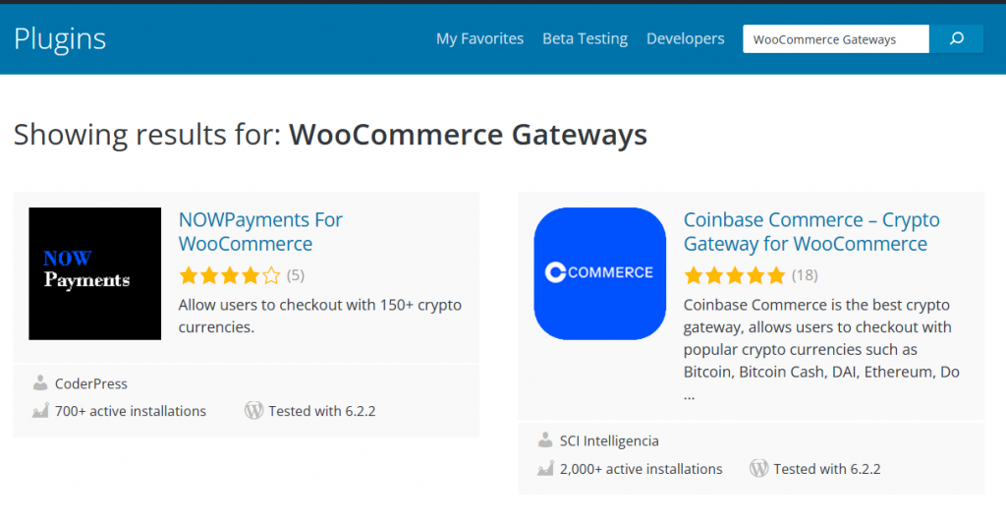Viewport: 1006px width, 526px height.
Task: Click the search magnifier button
Action: point(956,39)
